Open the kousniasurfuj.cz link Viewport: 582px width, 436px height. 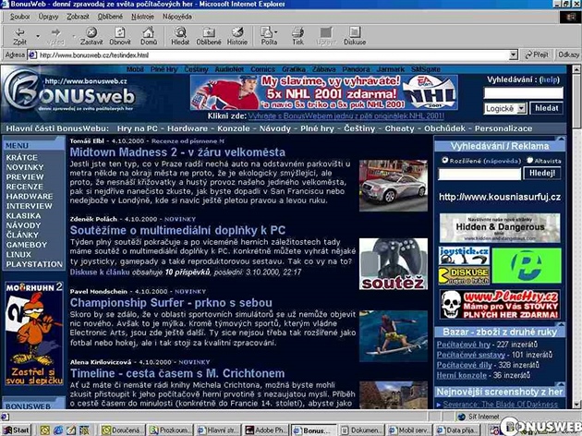tap(500, 197)
